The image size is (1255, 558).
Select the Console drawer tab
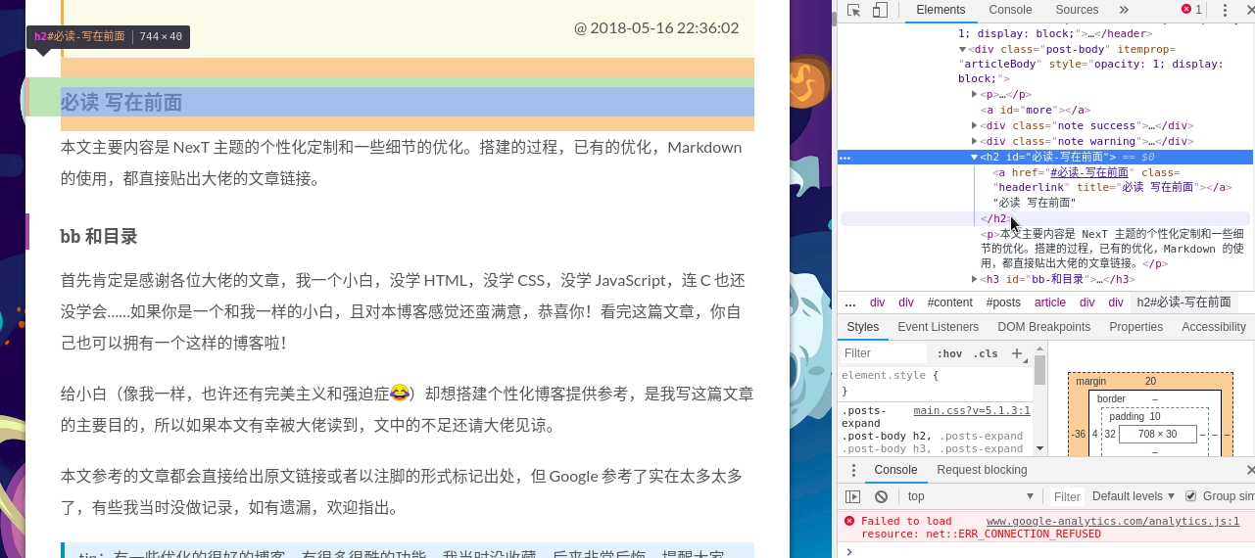(895, 470)
